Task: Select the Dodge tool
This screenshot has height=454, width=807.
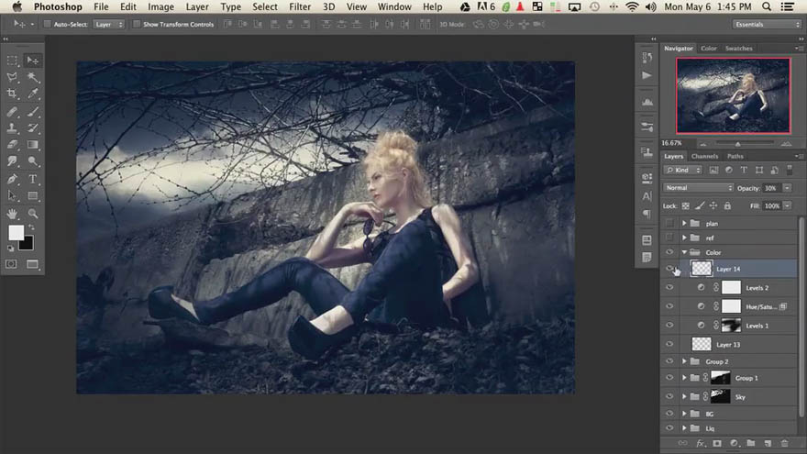Action: click(32, 161)
